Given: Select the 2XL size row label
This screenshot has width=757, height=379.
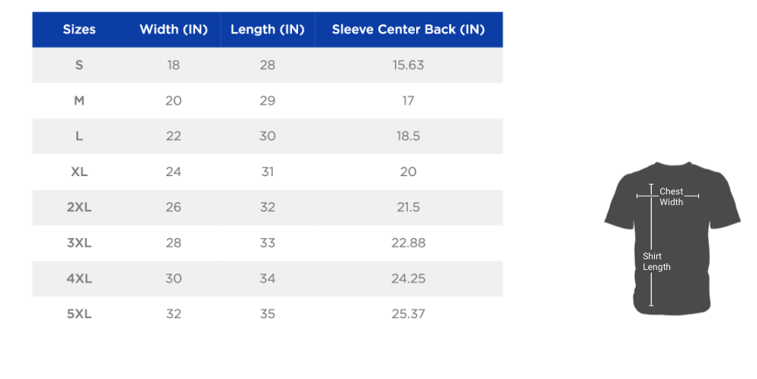Looking at the screenshot, I should point(79,207).
